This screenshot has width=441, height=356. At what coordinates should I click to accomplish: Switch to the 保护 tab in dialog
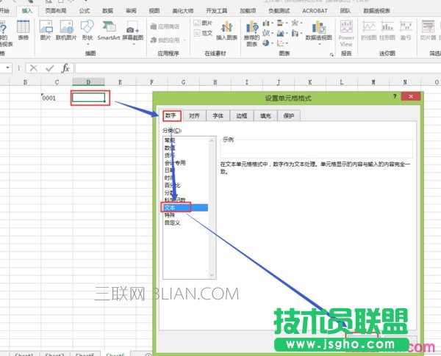coord(289,116)
